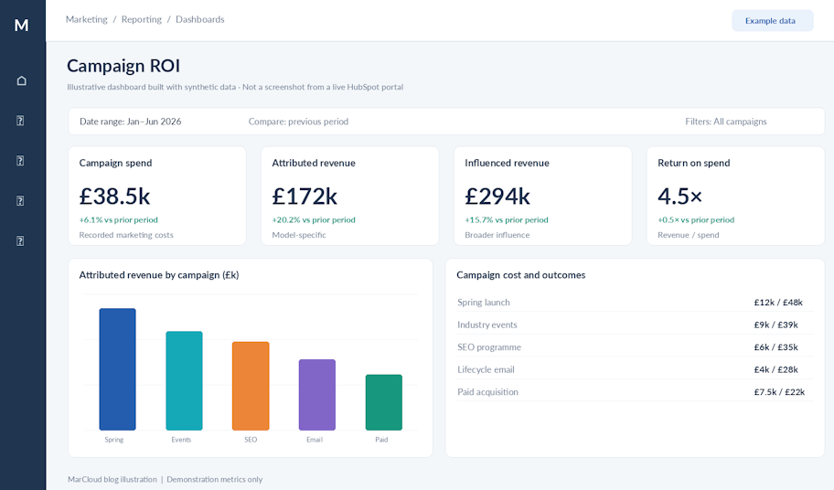Open the Reporting breadcrumb
Screen dimensions: 834x490
point(142,19)
